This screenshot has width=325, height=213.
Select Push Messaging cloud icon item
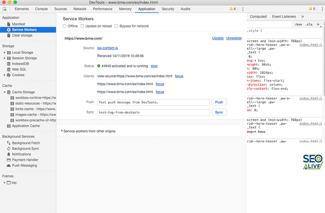9,166
